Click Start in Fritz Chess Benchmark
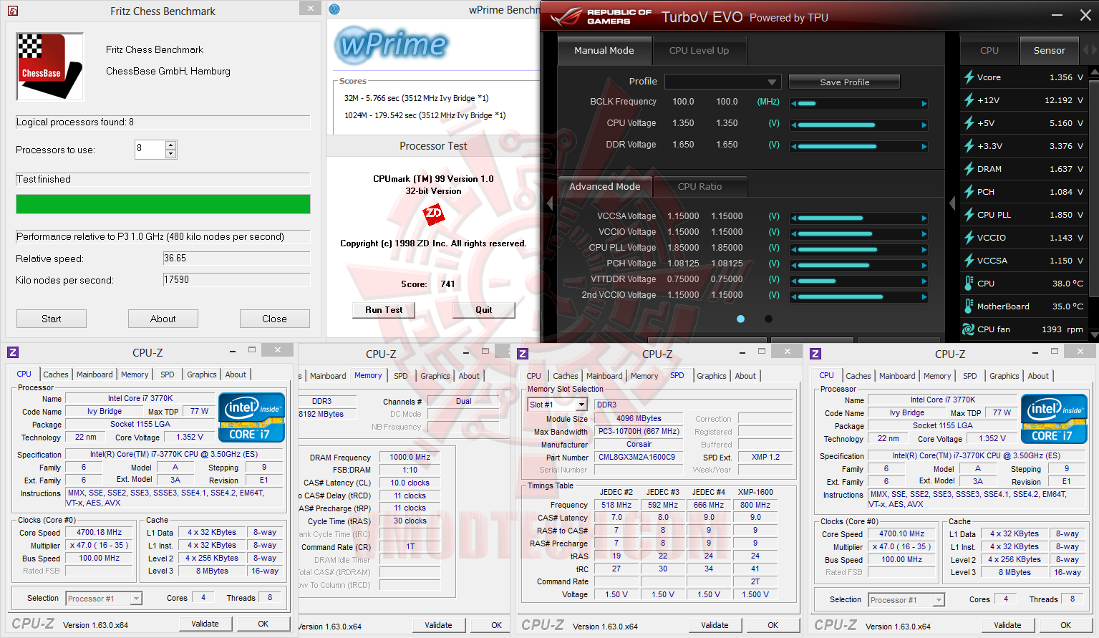 click(52, 319)
